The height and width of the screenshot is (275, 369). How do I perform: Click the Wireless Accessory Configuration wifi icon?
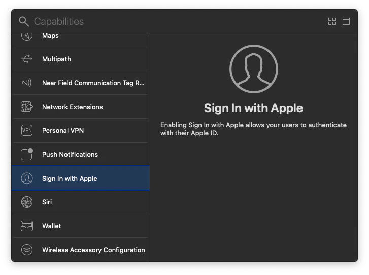(27, 250)
